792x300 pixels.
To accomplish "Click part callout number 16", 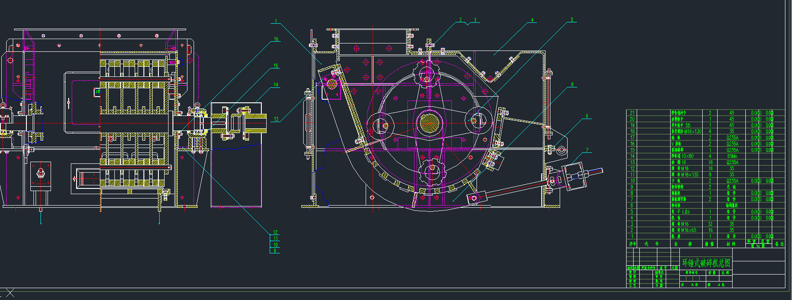I will pyautogui.click(x=276, y=40).
